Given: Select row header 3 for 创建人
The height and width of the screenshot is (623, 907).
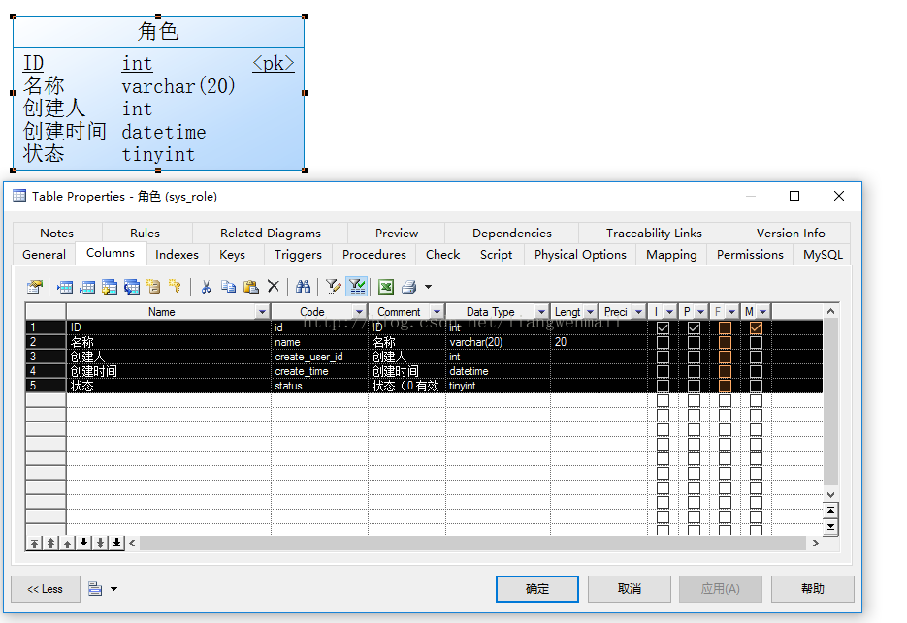Looking at the screenshot, I should click(46, 357).
